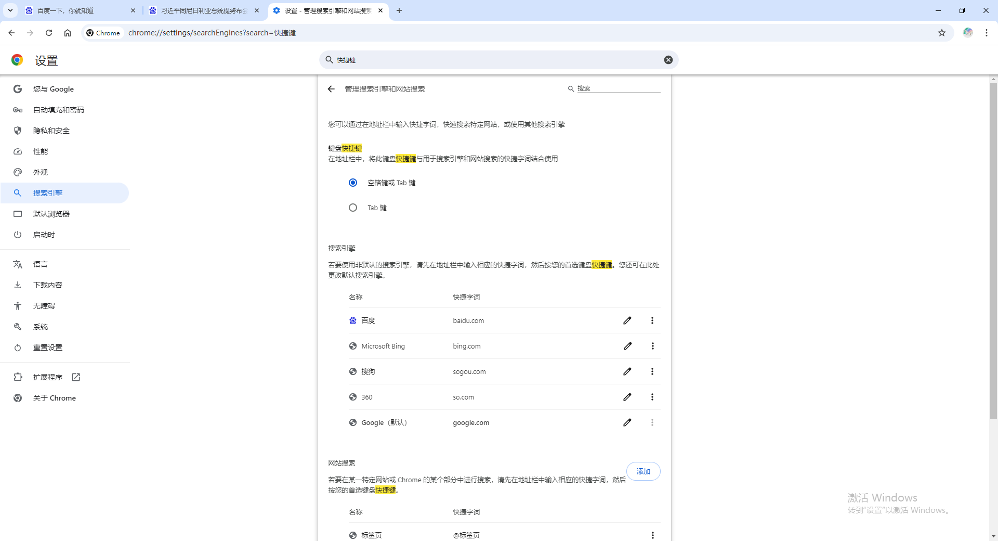Viewport: 998px width, 541px height.
Task: Click scrollbar down arrow
Action: click(x=993, y=536)
